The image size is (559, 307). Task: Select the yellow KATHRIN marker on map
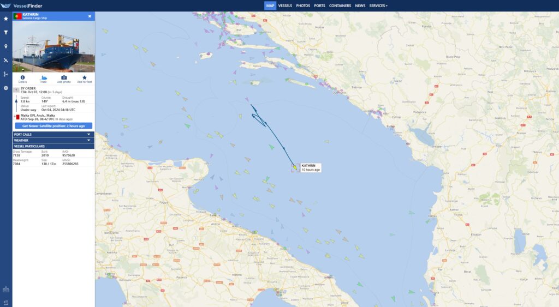pyautogui.click(x=295, y=167)
